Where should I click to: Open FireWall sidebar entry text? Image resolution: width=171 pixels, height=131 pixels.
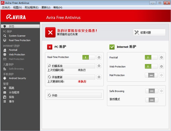coord(13,50)
